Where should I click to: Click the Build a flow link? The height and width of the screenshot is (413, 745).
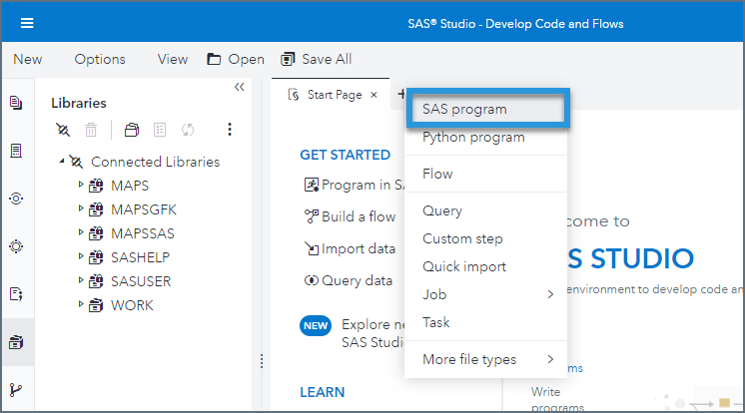point(358,216)
